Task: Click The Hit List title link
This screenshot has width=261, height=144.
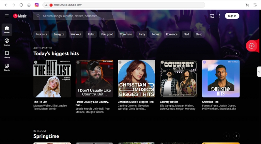Action: pos(40,102)
